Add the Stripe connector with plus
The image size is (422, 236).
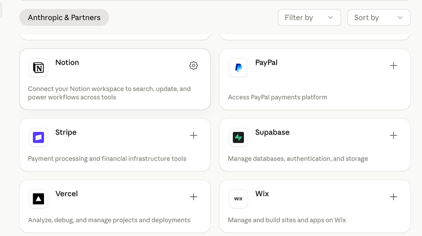click(193, 135)
